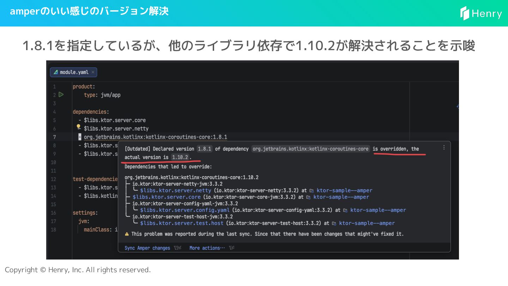Click the folder icon after ktor-server-netty:3.3.2
Viewport: 508px width, 286px height.
point(312,191)
